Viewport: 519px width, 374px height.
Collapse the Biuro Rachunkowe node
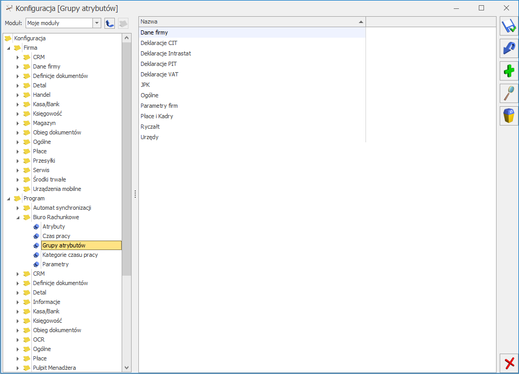18,218
